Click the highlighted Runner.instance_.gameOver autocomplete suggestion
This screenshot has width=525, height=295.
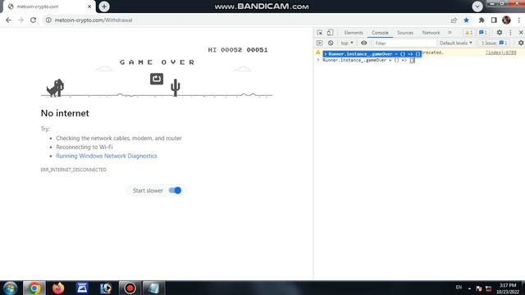(372, 54)
